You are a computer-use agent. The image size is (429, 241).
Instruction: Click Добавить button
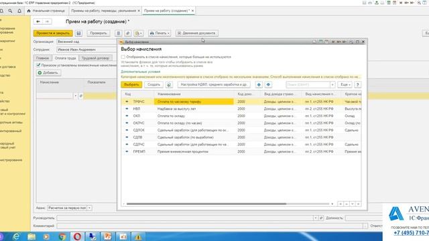[48, 73]
